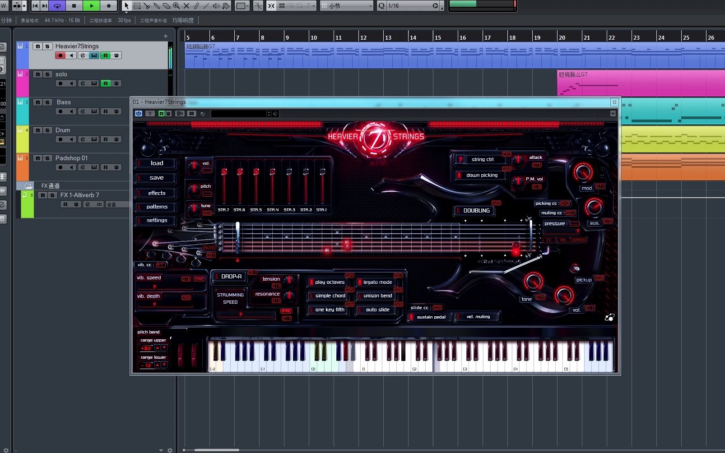
Task: Select the Object Selection arrow tool
Action: 126,5
